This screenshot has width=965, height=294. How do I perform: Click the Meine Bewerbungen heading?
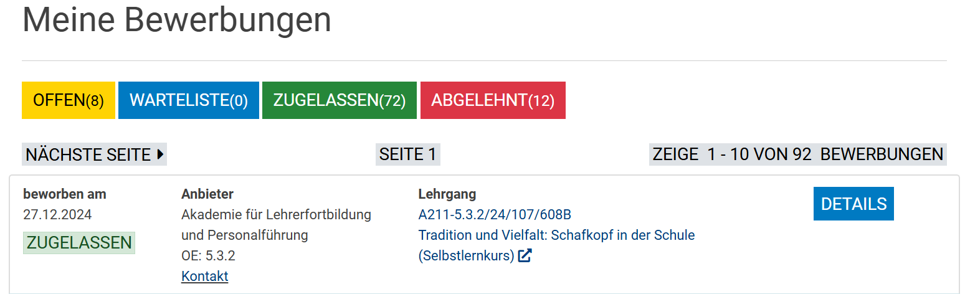[x=177, y=20]
